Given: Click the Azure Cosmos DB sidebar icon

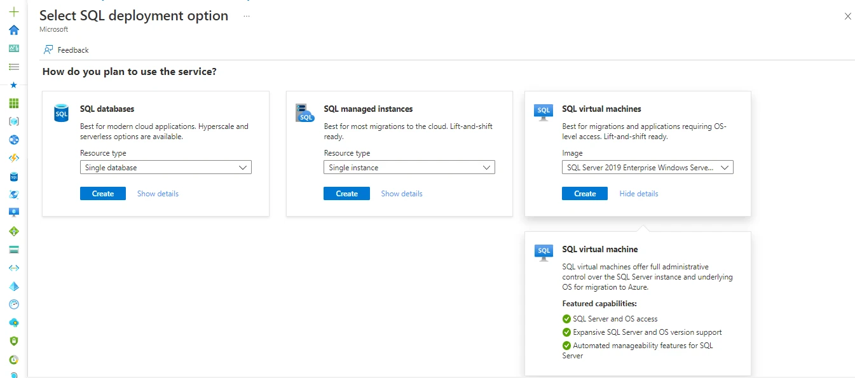Looking at the screenshot, I should [x=13, y=194].
